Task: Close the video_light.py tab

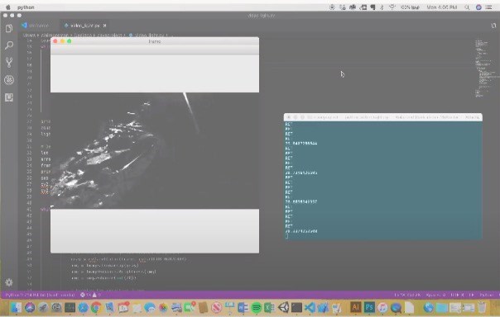Action: tap(104, 26)
